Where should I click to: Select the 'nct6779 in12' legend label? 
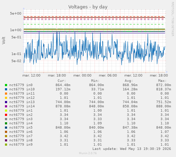(22, 98)
